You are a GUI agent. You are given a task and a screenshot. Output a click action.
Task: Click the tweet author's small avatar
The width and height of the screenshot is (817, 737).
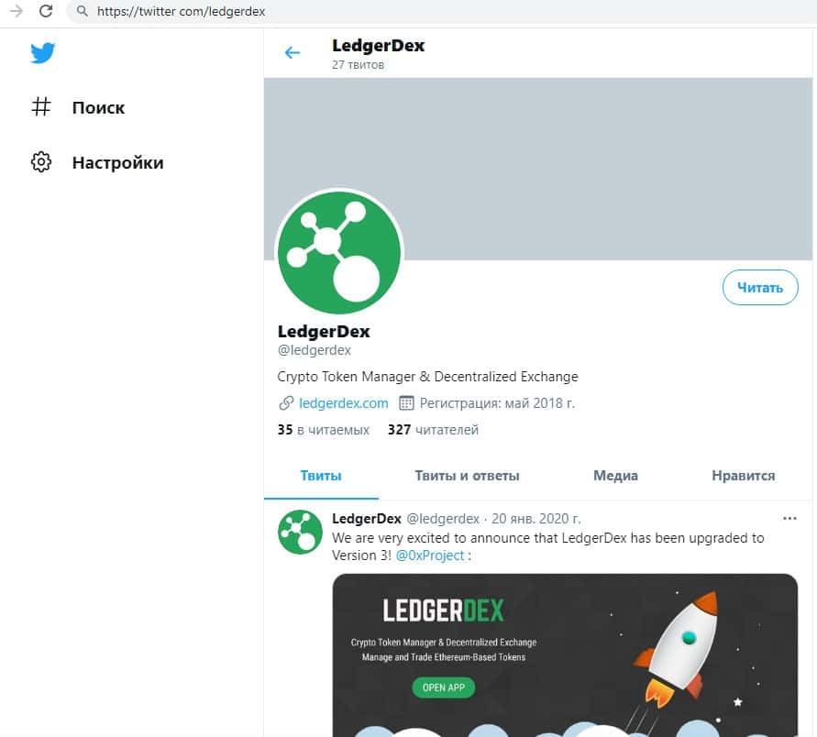(300, 532)
